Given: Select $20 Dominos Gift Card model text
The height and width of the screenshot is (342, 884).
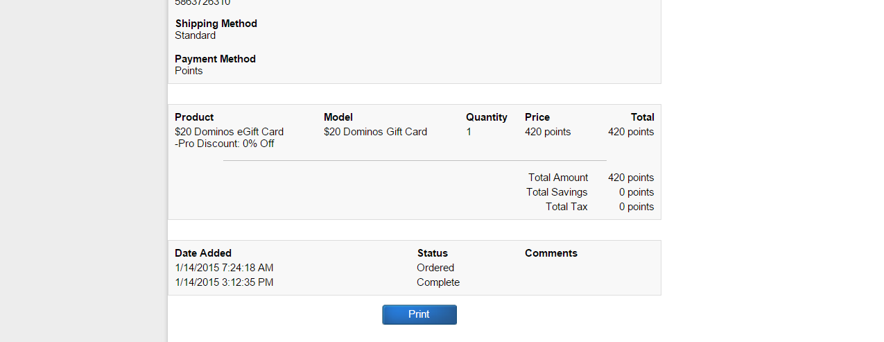Looking at the screenshot, I should click(x=375, y=132).
